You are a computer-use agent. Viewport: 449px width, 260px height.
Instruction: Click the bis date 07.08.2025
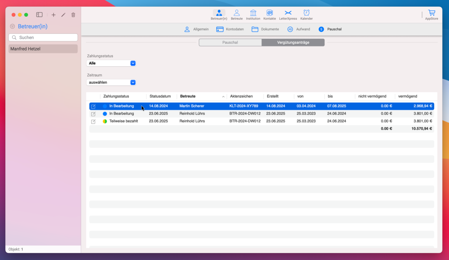point(337,106)
